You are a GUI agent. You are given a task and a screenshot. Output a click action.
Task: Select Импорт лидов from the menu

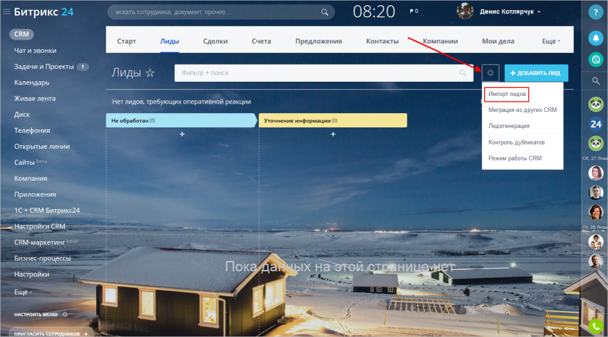point(507,94)
